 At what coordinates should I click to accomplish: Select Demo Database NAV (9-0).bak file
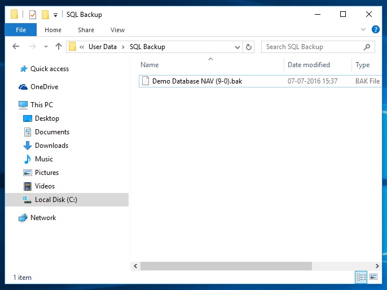197,81
